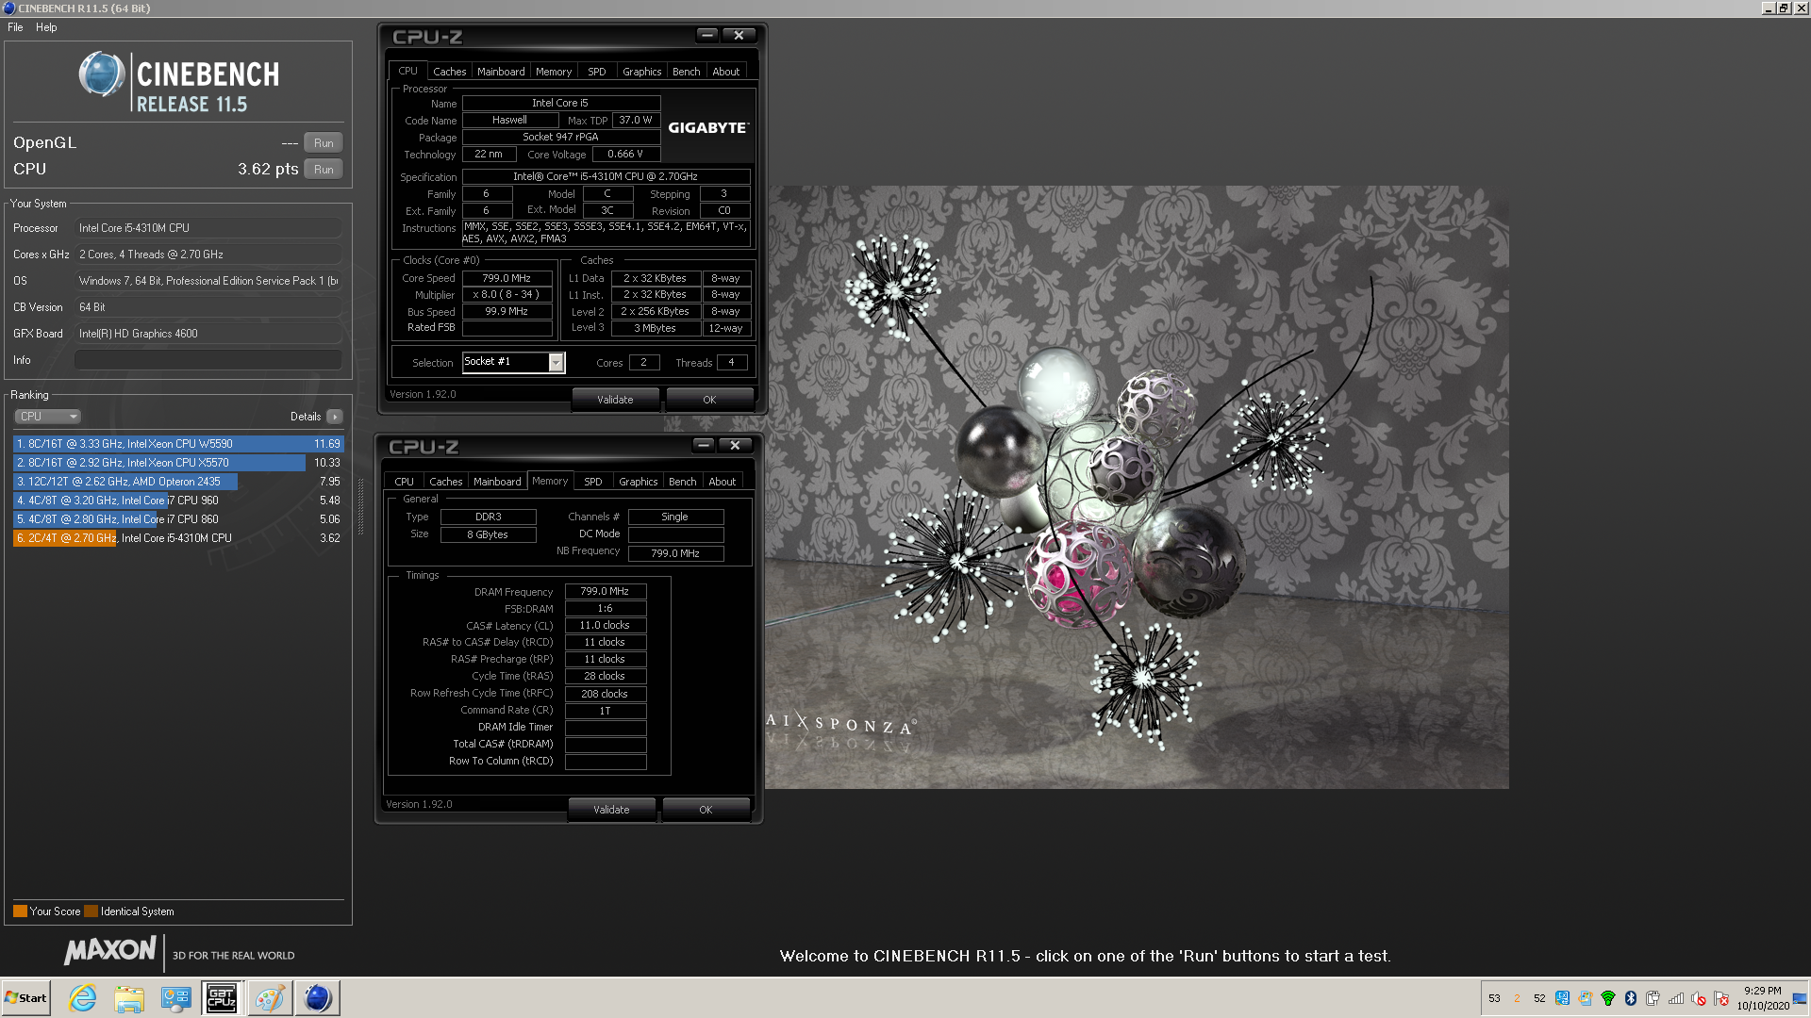This screenshot has height=1018, width=1811.
Task: Click the Cinebench globe logo icon
Action: click(101, 74)
